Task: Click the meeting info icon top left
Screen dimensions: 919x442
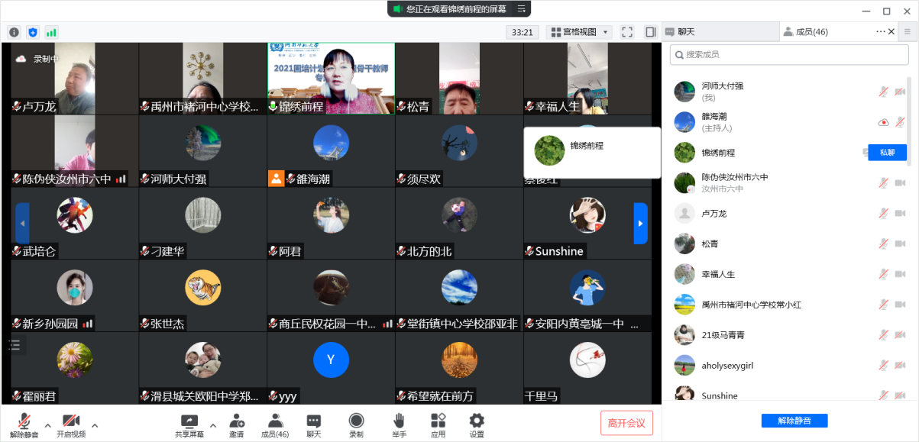Action: click(x=14, y=32)
